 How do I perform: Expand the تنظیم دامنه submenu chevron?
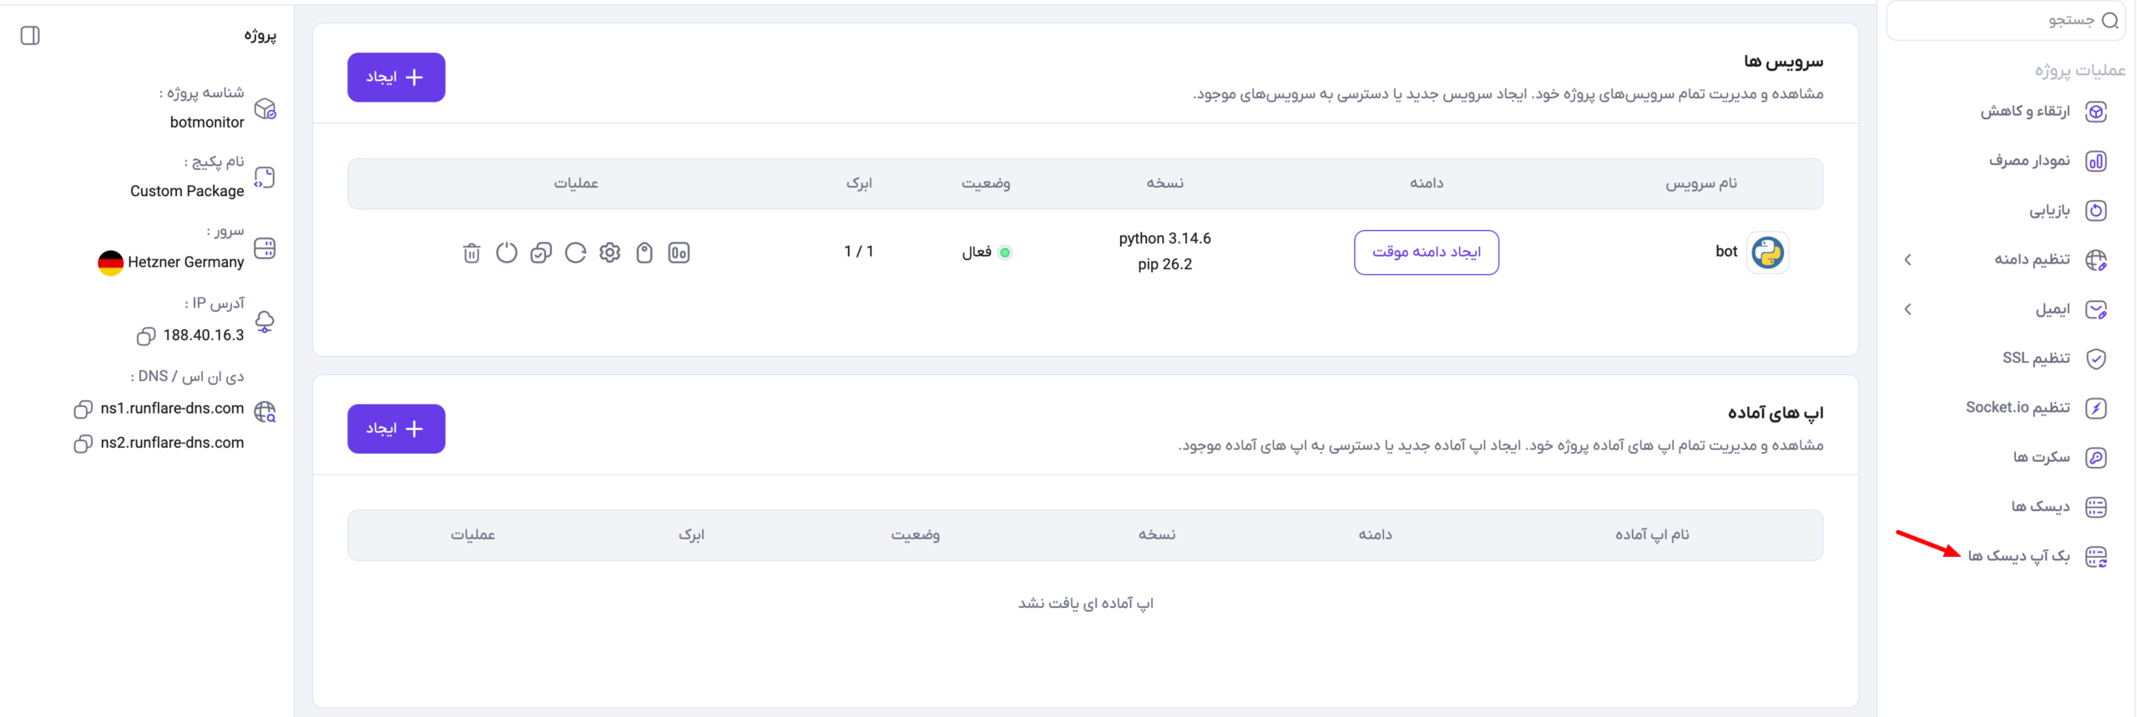[1907, 260]
